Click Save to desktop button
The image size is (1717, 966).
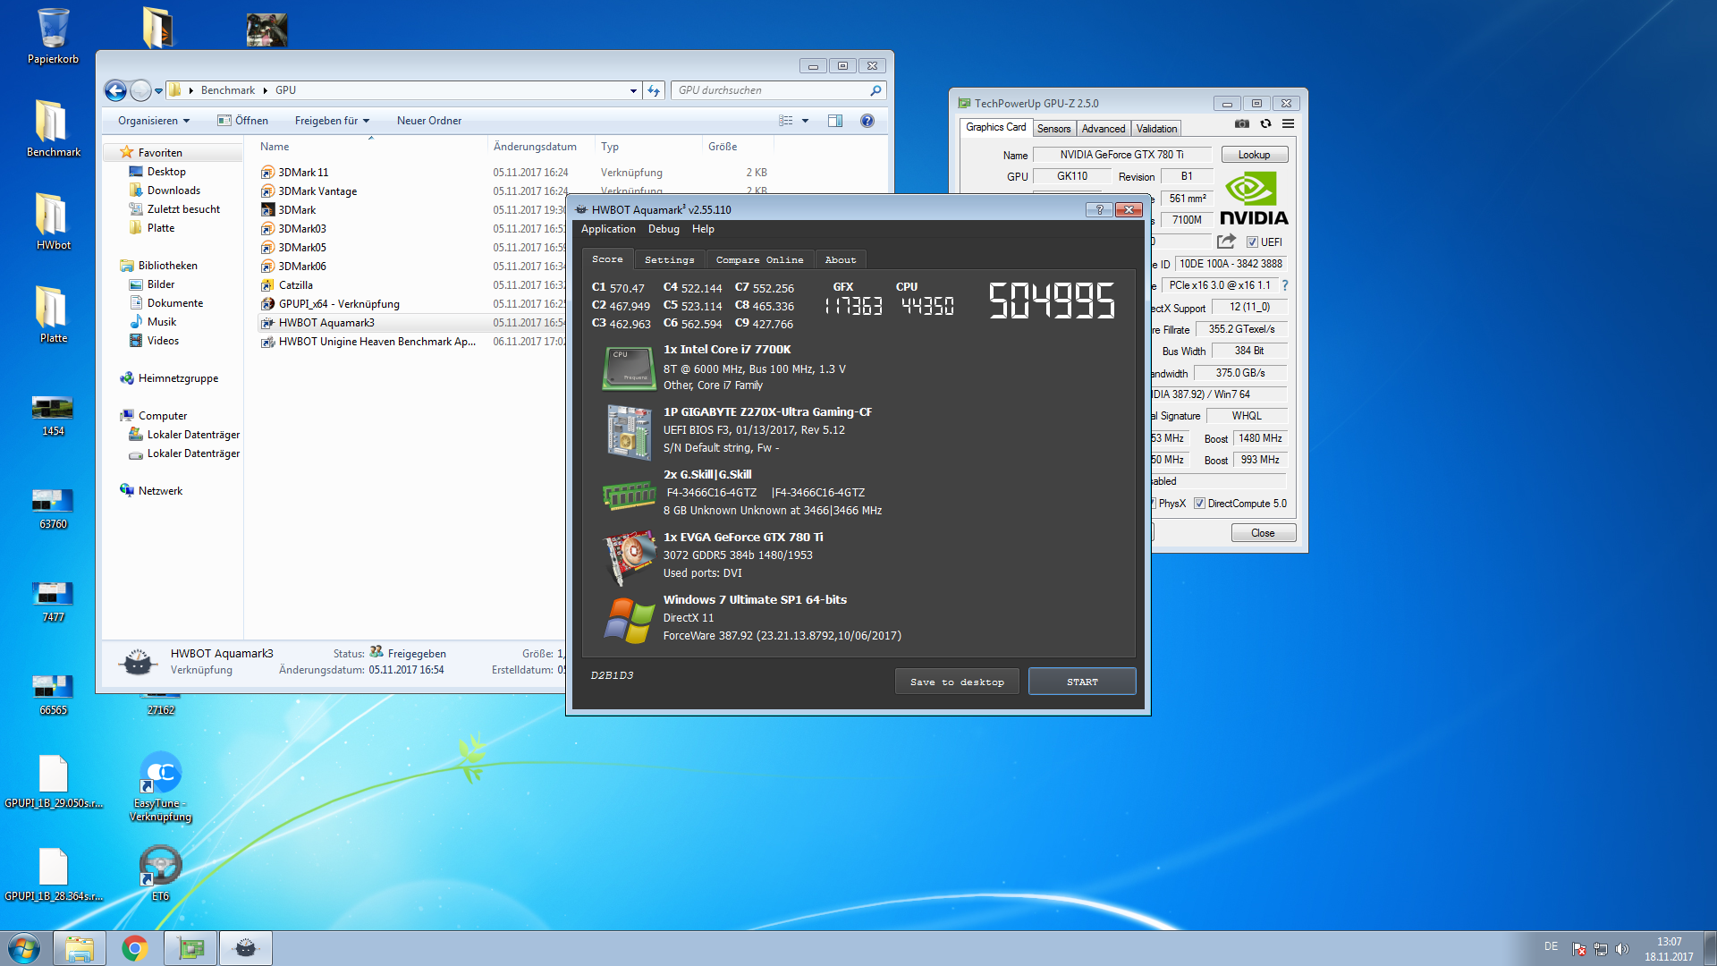957,682
